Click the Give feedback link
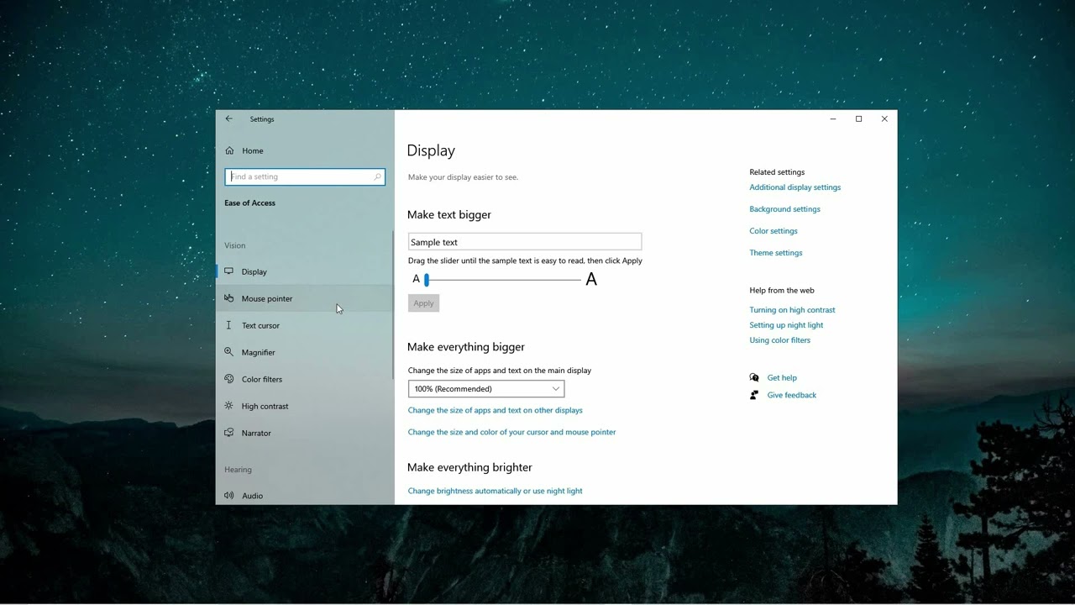 [x=791, y=395]
